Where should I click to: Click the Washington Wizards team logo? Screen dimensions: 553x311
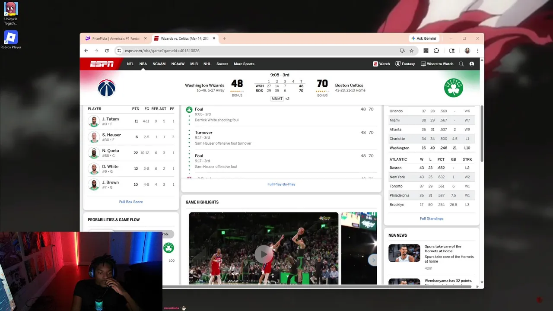pyautogui.click(x=106, y=88)
